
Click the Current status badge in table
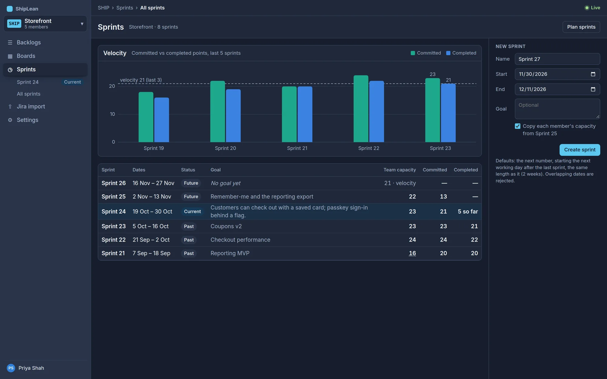click(192, 212)
